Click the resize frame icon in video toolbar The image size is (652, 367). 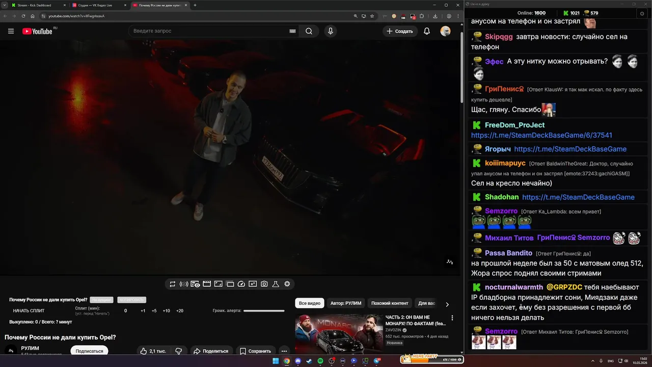(218, 284)
